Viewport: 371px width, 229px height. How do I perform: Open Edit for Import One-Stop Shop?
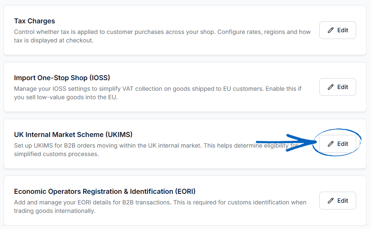(x=338, y=87)
